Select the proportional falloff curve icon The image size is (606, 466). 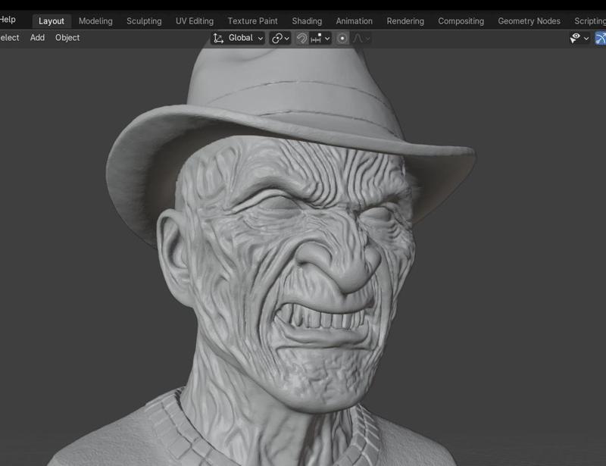point(358,37)
